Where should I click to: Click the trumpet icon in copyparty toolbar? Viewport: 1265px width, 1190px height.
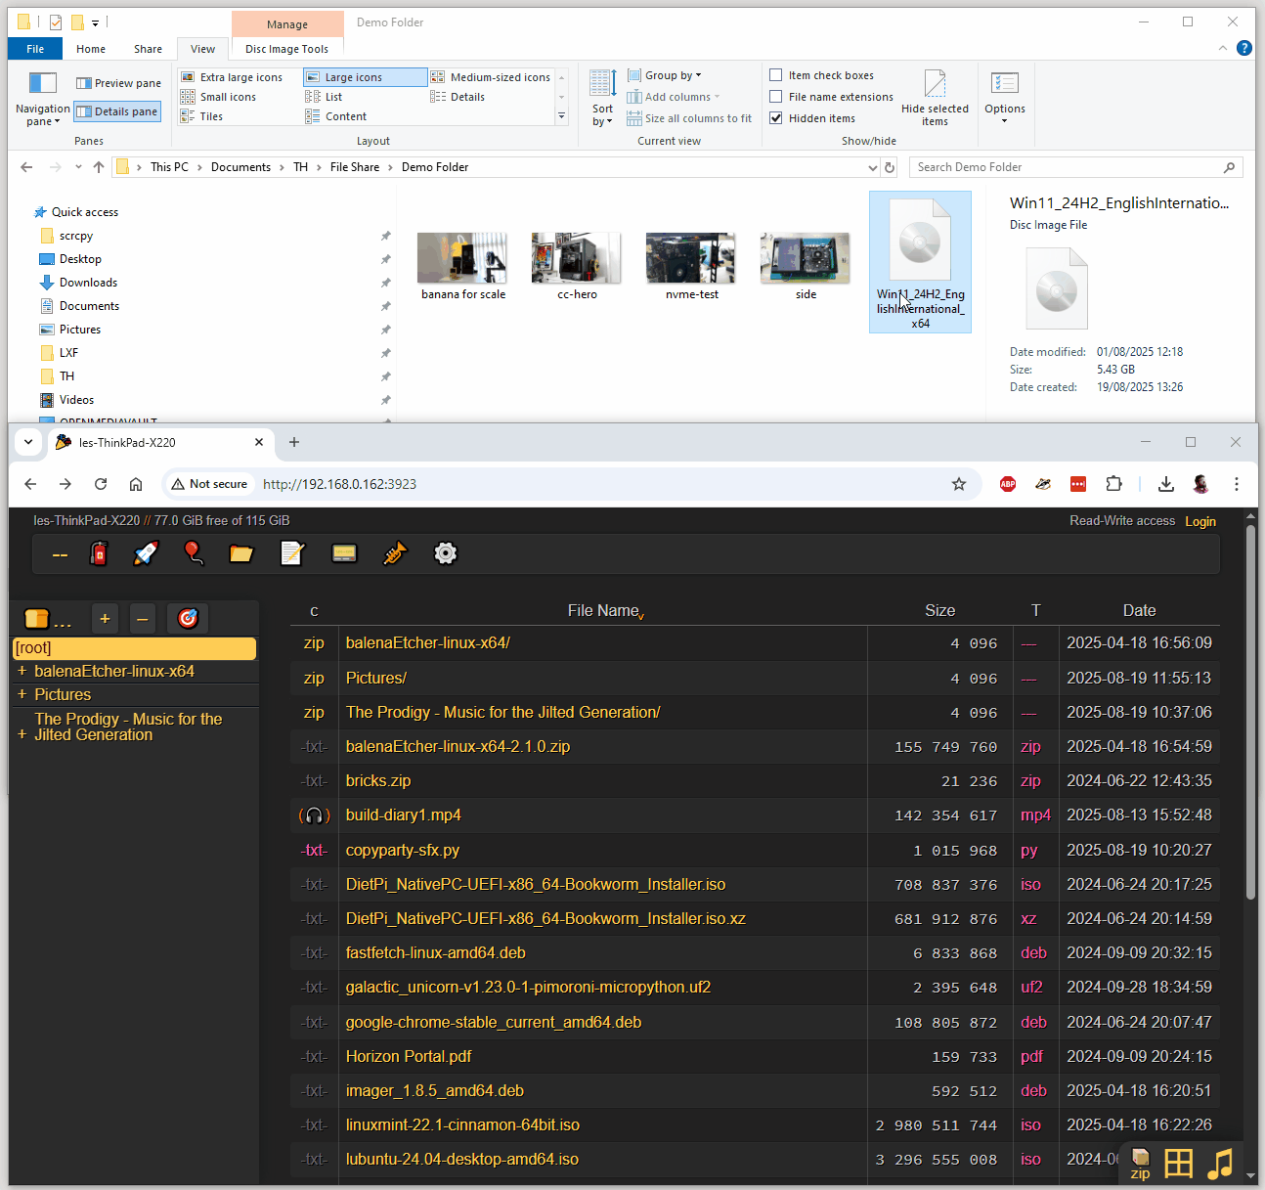pyautogui.click(x=394, y=553)
